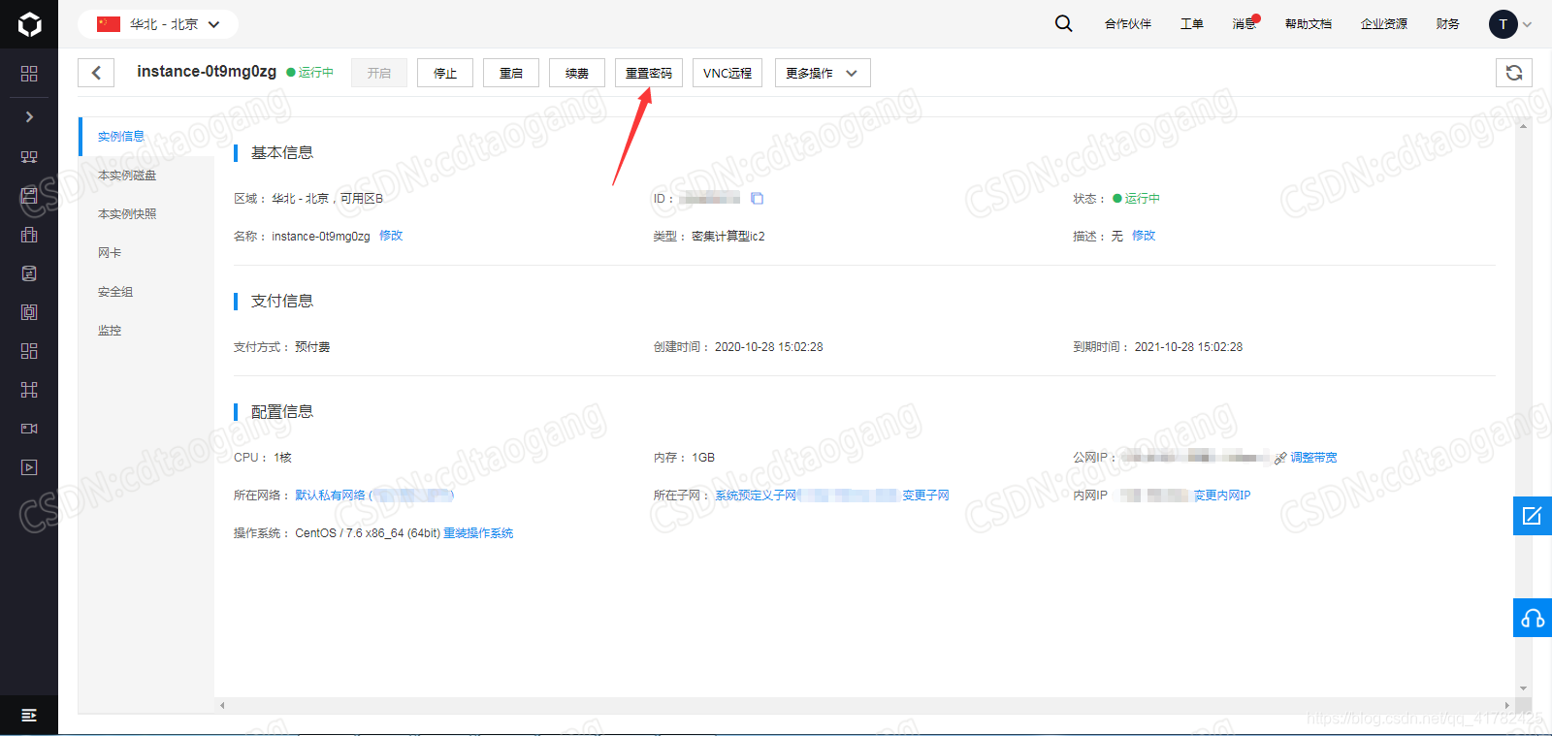The image size is (1552, 736).
Task: Click the 重置密码 button
Action: pos(649,73)
